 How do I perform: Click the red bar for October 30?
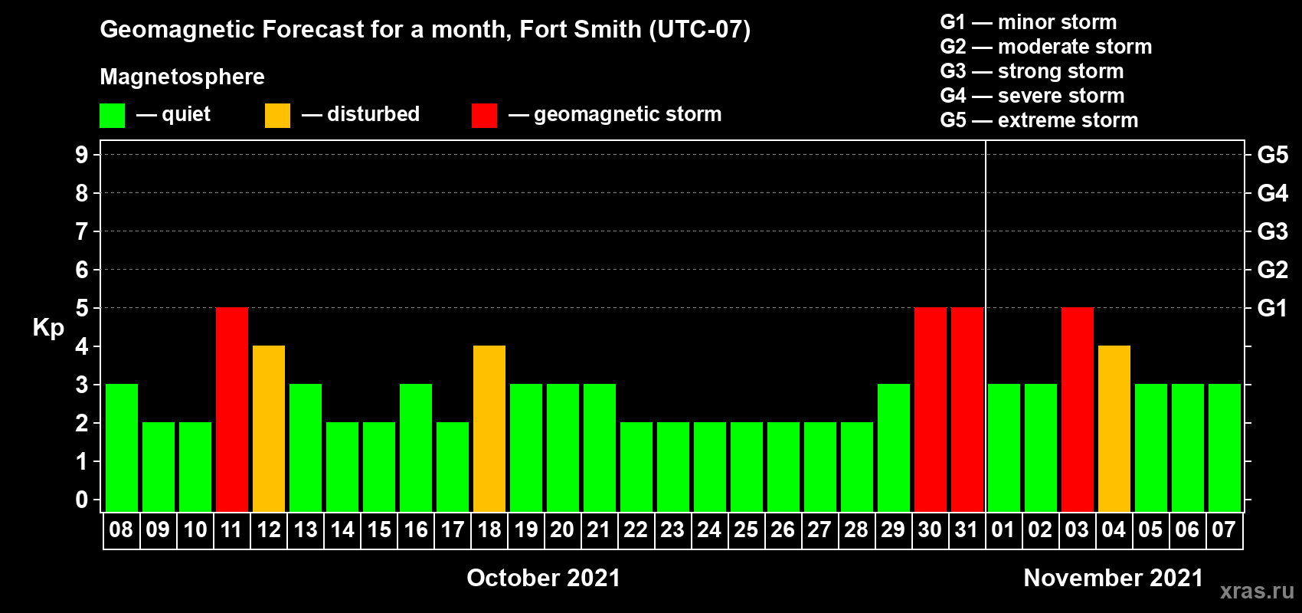tap(931, 410)
